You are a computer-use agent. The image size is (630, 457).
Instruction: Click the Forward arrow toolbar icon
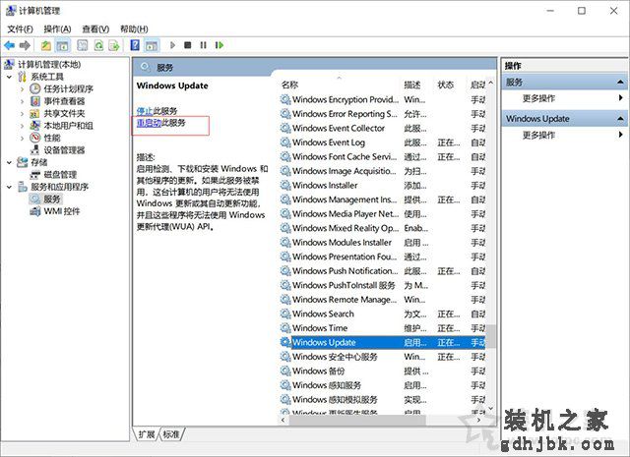pyautogui.click(x=25, y=45)
